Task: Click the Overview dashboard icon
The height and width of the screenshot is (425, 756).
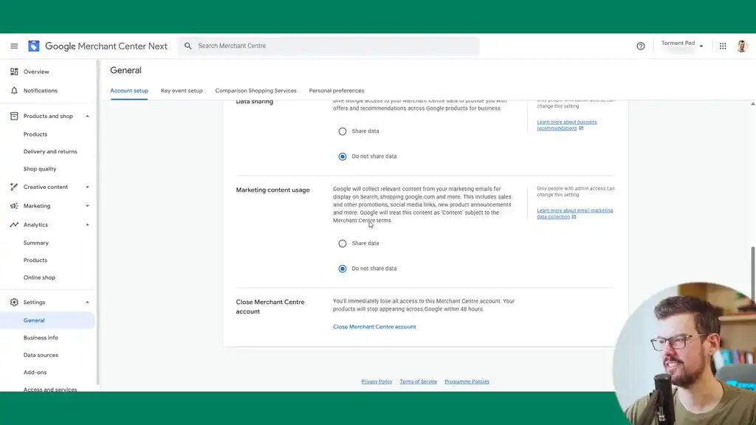Action: [x=14, y=72]
